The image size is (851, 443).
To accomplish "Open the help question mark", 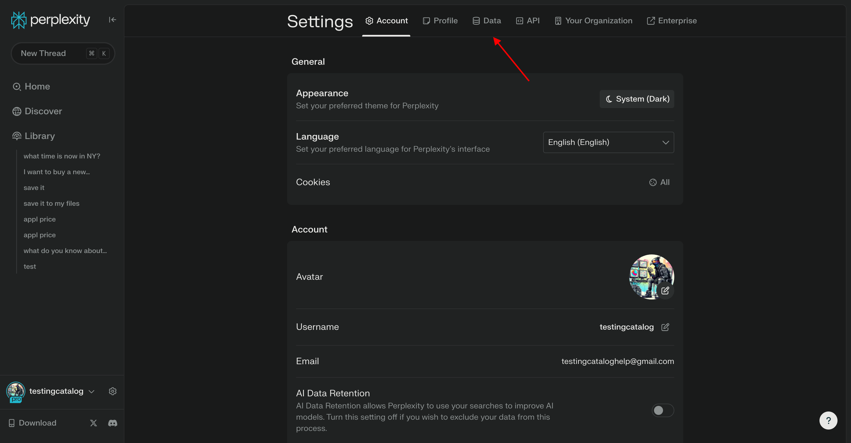I will 828,420.
